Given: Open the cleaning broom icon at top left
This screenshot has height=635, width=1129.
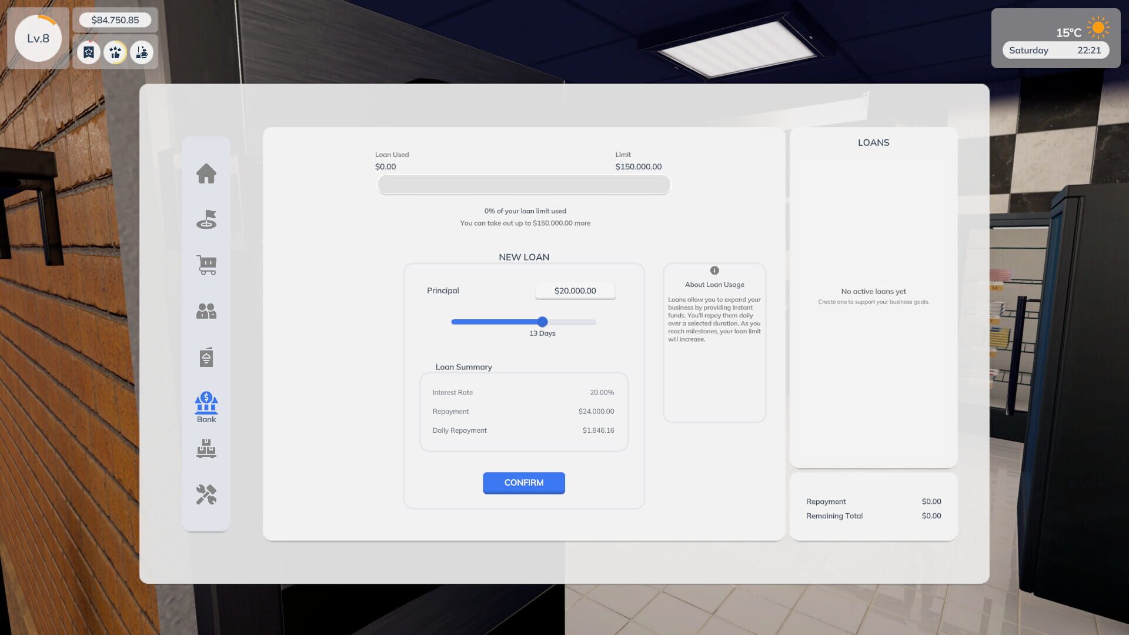Looking at the screenshot, I should click(141, 52).
